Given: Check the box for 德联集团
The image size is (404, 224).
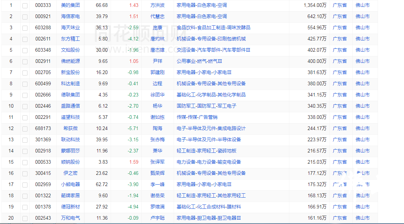Looking at the screenshot, I should [25, 95].
